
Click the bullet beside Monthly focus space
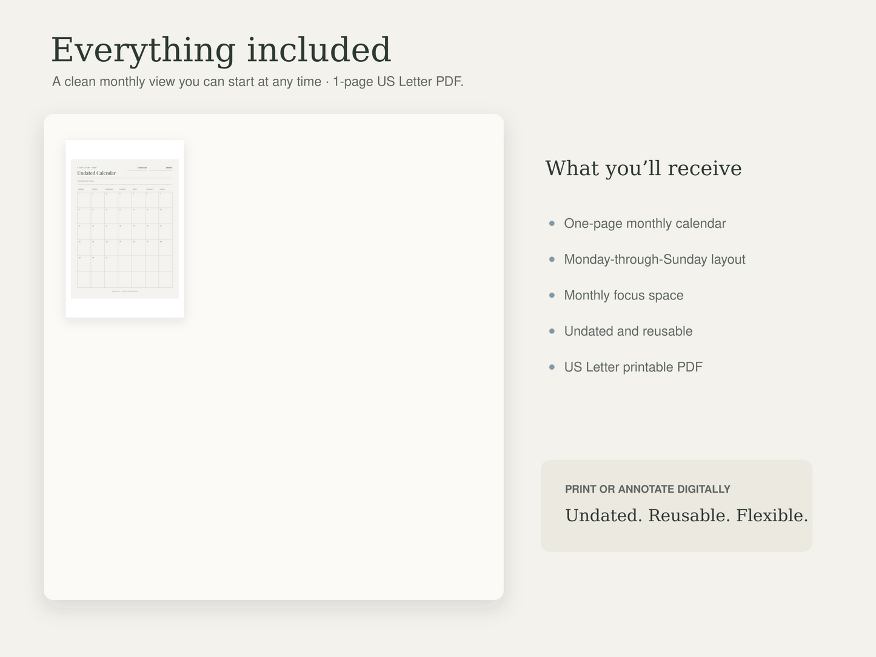coord(552,295)
